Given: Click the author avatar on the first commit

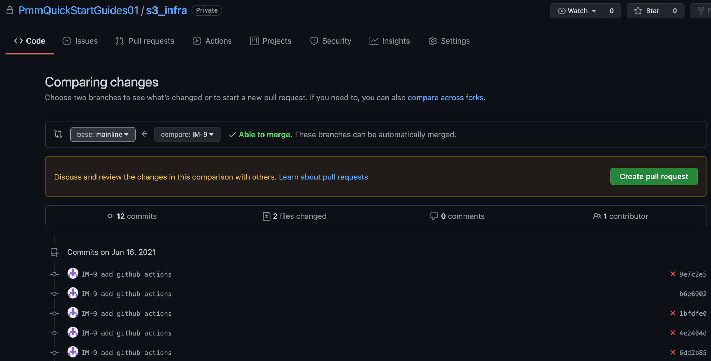Looking at the screenshot, I should [x=73, y=274].
